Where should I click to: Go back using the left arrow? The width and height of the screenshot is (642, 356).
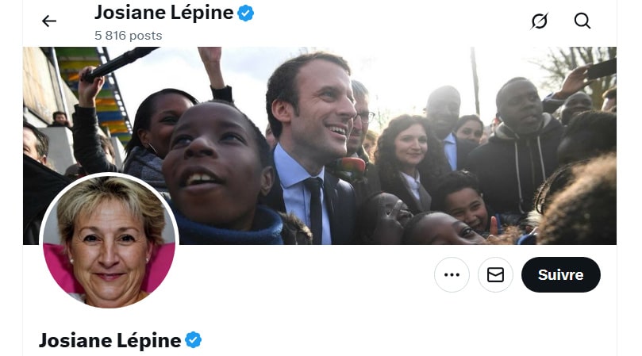49,21
